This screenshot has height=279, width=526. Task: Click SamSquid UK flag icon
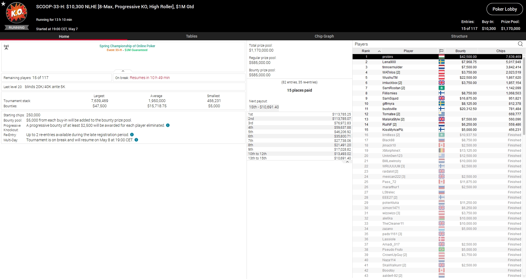tap(441, 98)
